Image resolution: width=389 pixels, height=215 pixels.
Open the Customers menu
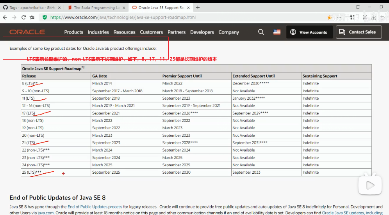151,32
